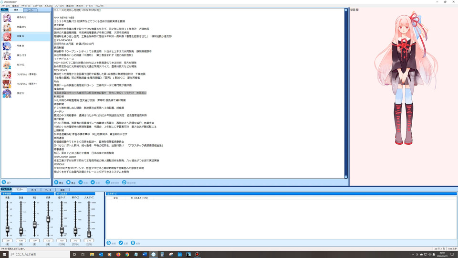Click the 短ポーズ slider handle
The width and height of the screenshot is (458, 258).
click(x=62, y=230)
